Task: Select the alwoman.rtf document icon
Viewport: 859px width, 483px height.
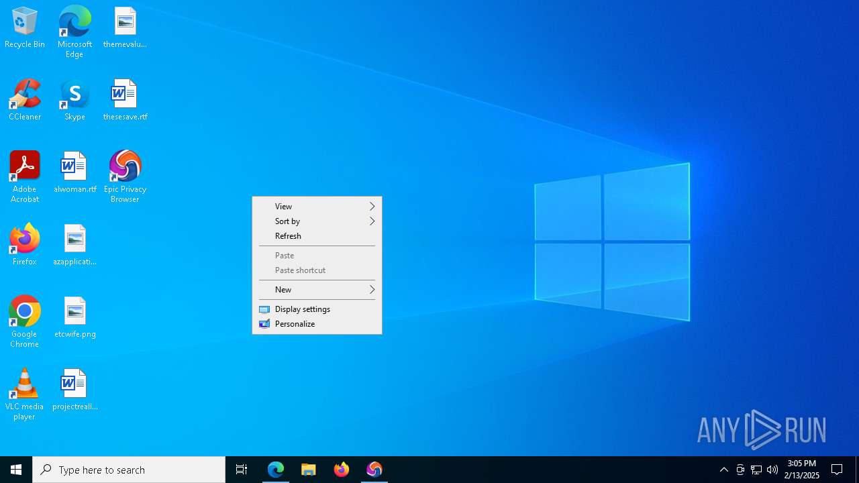Action: 74,172
